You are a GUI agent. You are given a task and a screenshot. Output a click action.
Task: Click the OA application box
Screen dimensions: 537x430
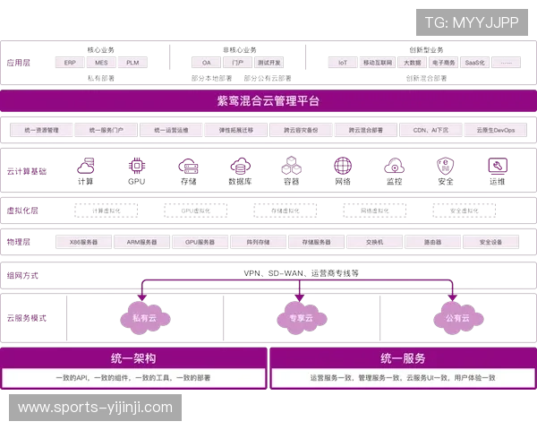point(206,63)
